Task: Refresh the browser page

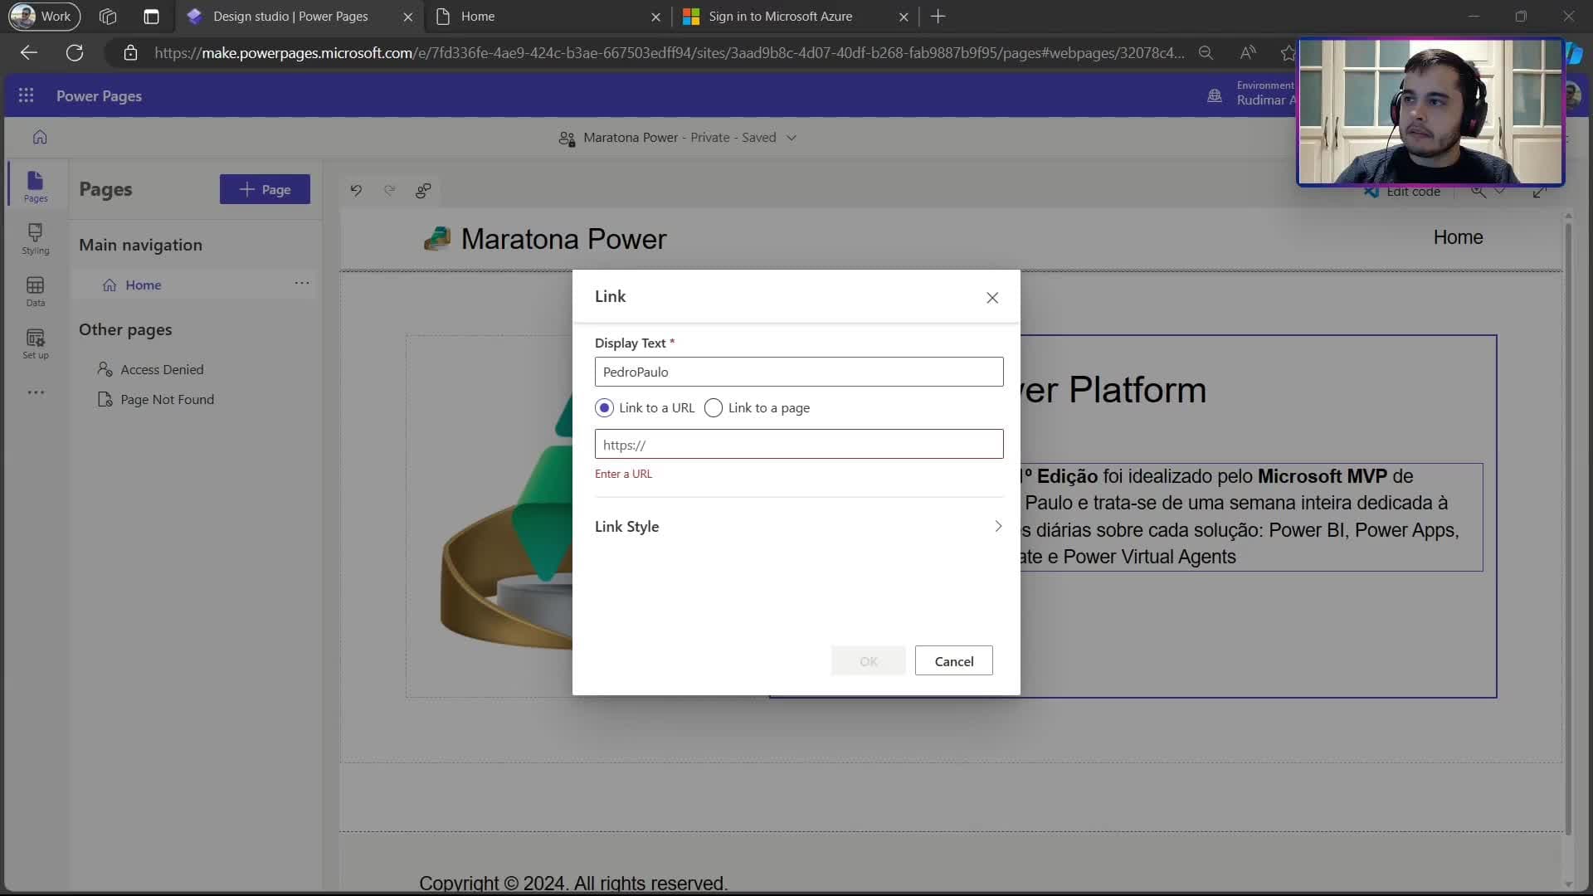Action: click(75, 53)
